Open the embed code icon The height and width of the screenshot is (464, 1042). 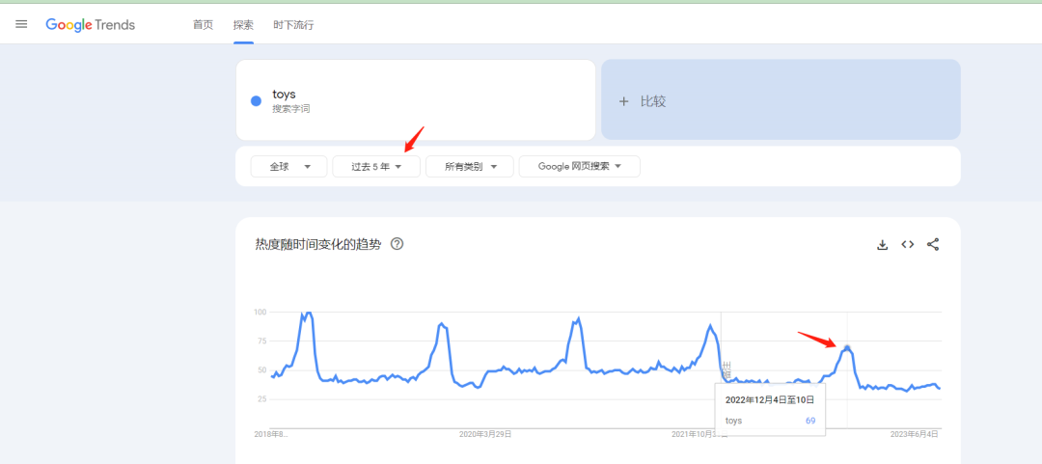click(x=907, y=245)
